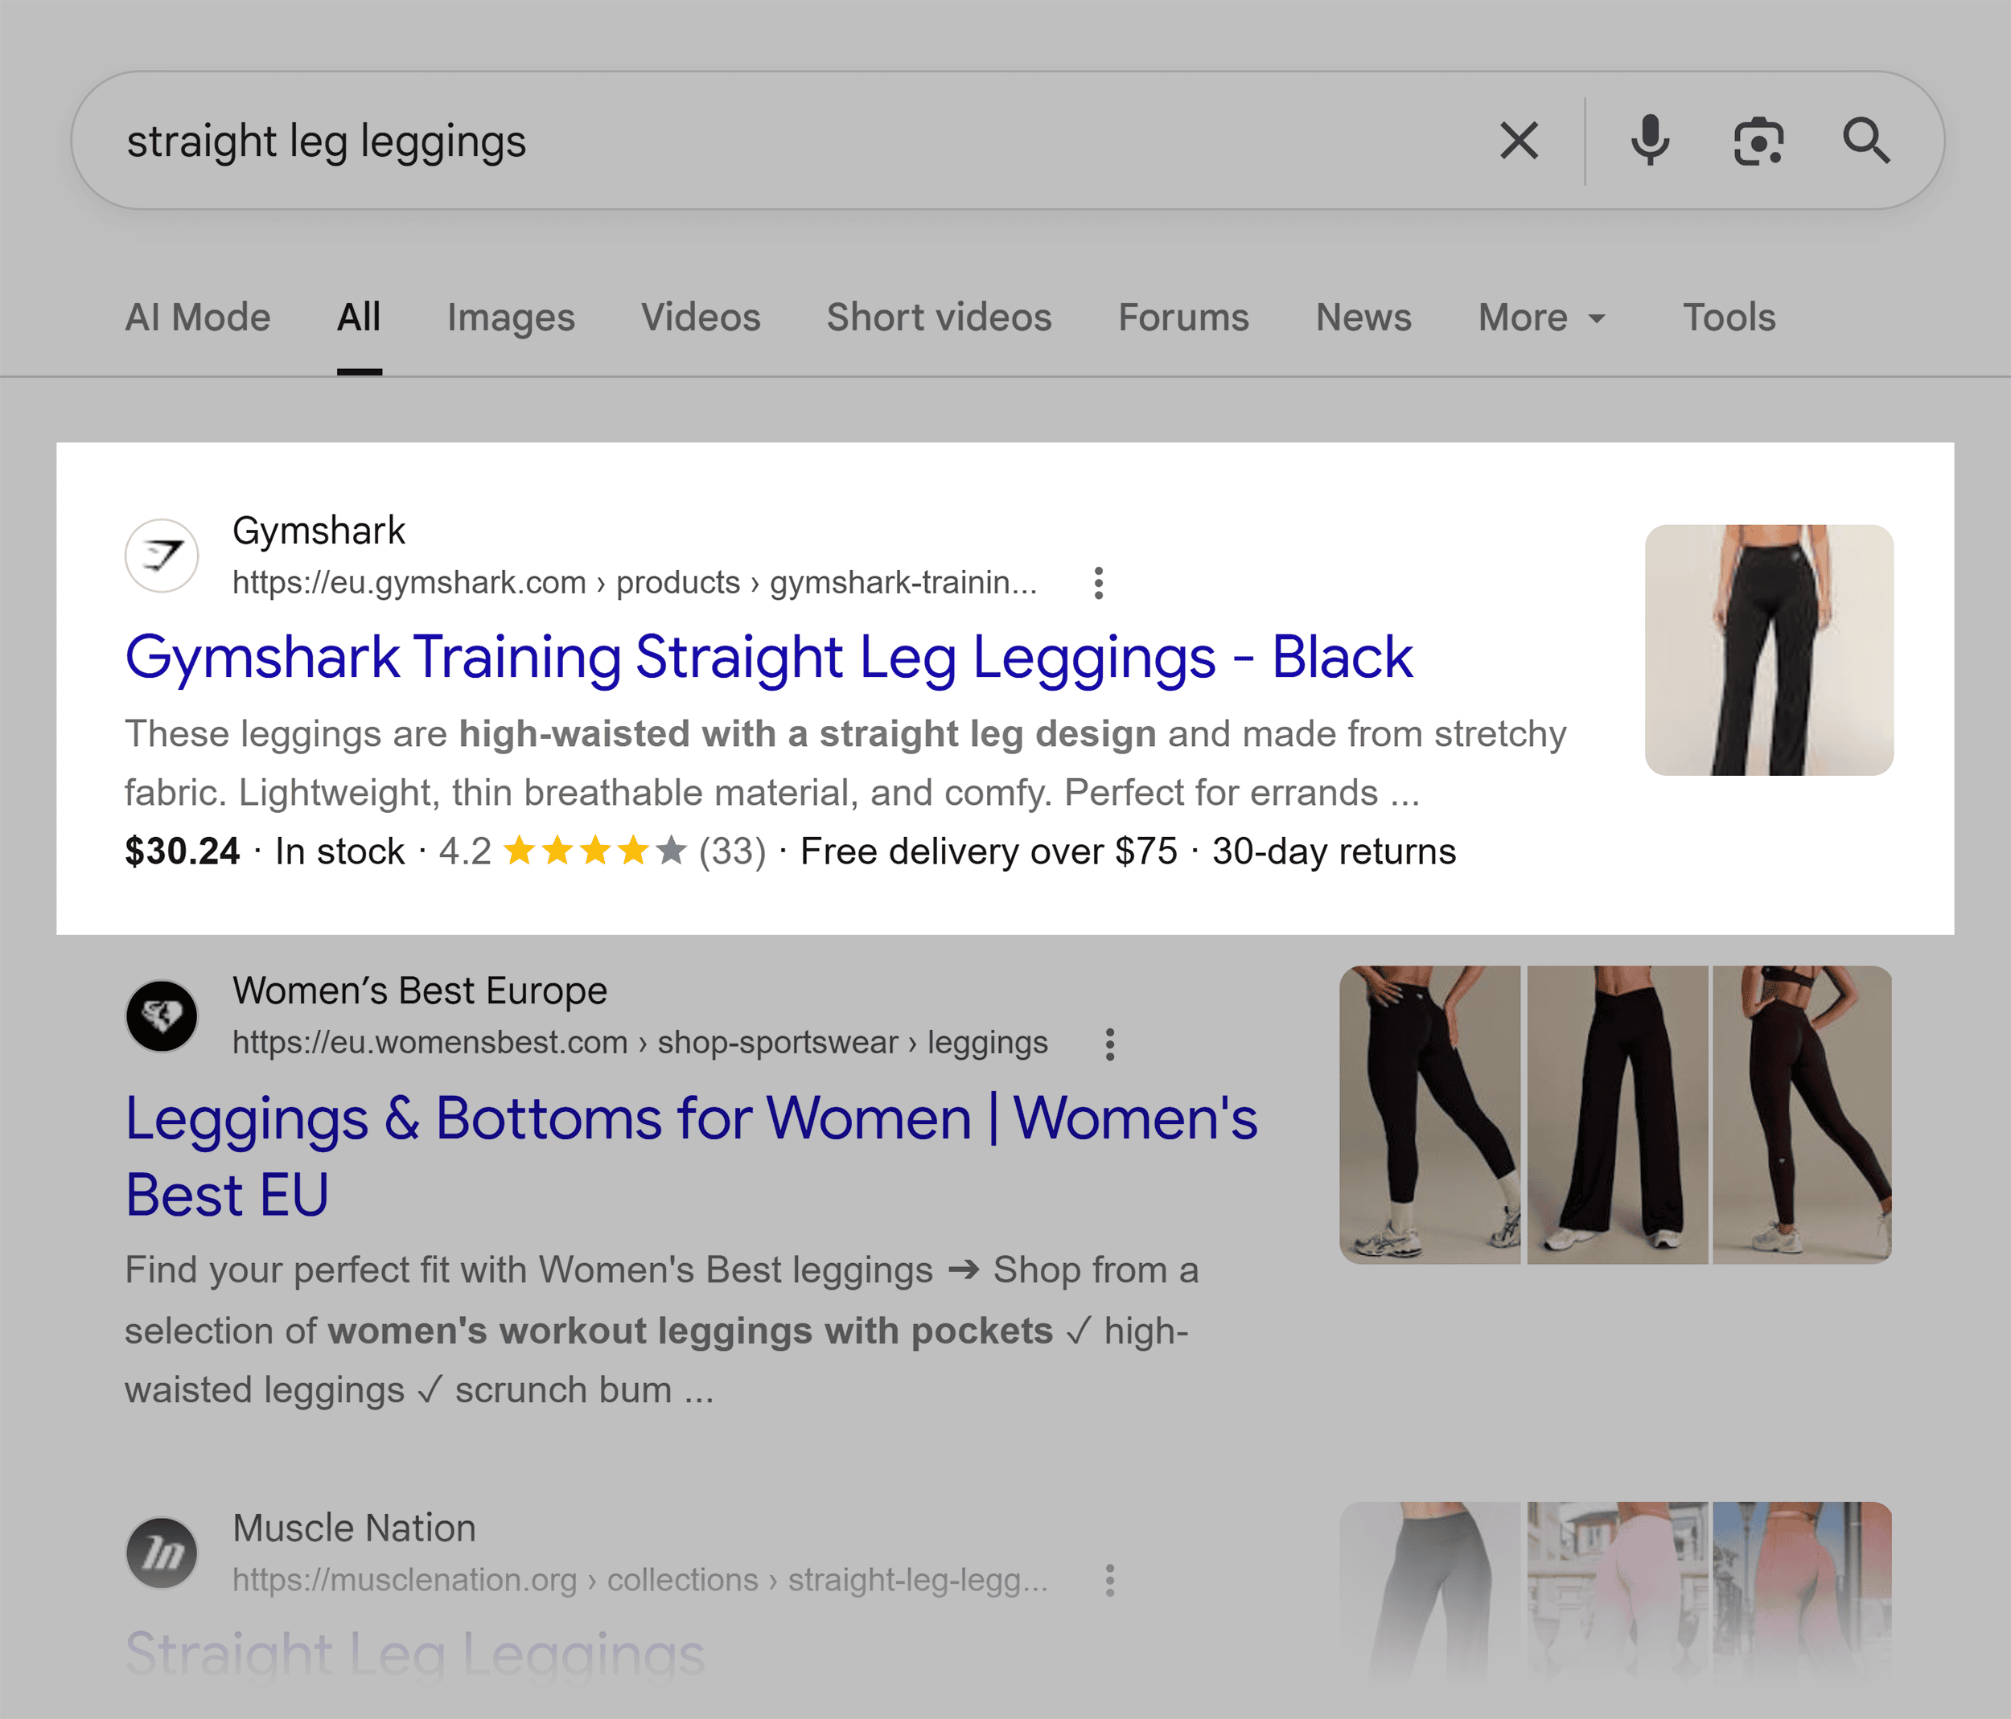Screen dimensions: 2011x1719
Task: Click the musclenation.org URL breadcrumb
Action: (x=639, y=1580)
